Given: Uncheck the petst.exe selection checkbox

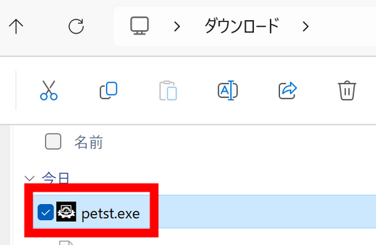Looking at the screenshot, I should pyautogui.click(x=46, y=212).
